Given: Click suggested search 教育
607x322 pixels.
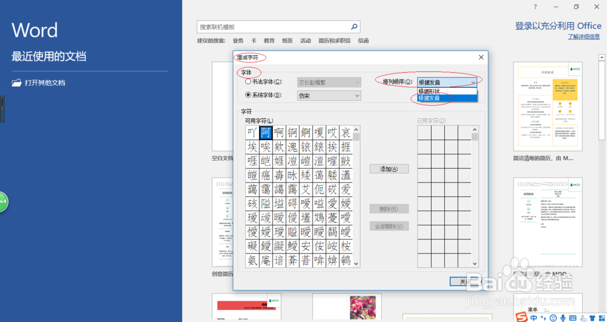Looking at the screenshot, I should [269, 41].
